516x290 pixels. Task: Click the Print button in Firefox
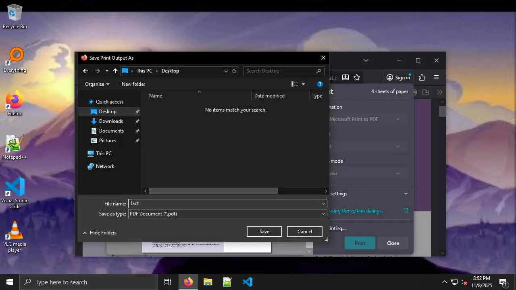click(x=360, y=243)
